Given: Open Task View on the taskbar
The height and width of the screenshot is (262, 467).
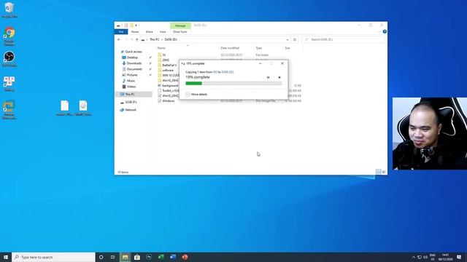Looking at the screenshot, I should 113,257.
